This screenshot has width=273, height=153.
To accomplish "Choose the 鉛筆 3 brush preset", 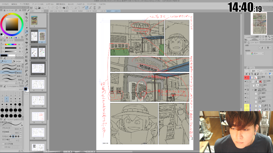I will pos(11,66).
